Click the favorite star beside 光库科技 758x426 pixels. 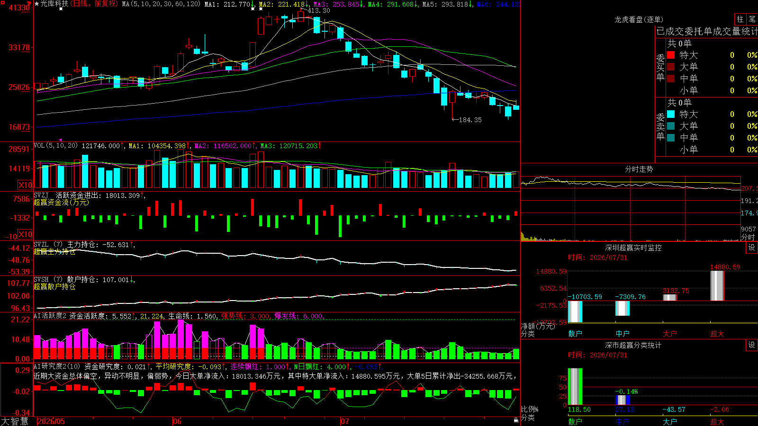(37, 4)
